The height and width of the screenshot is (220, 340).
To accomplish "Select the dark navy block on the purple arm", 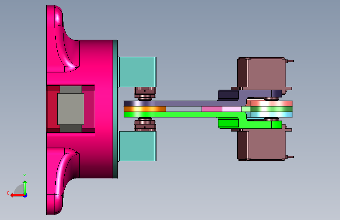I will tap(229, 95).
